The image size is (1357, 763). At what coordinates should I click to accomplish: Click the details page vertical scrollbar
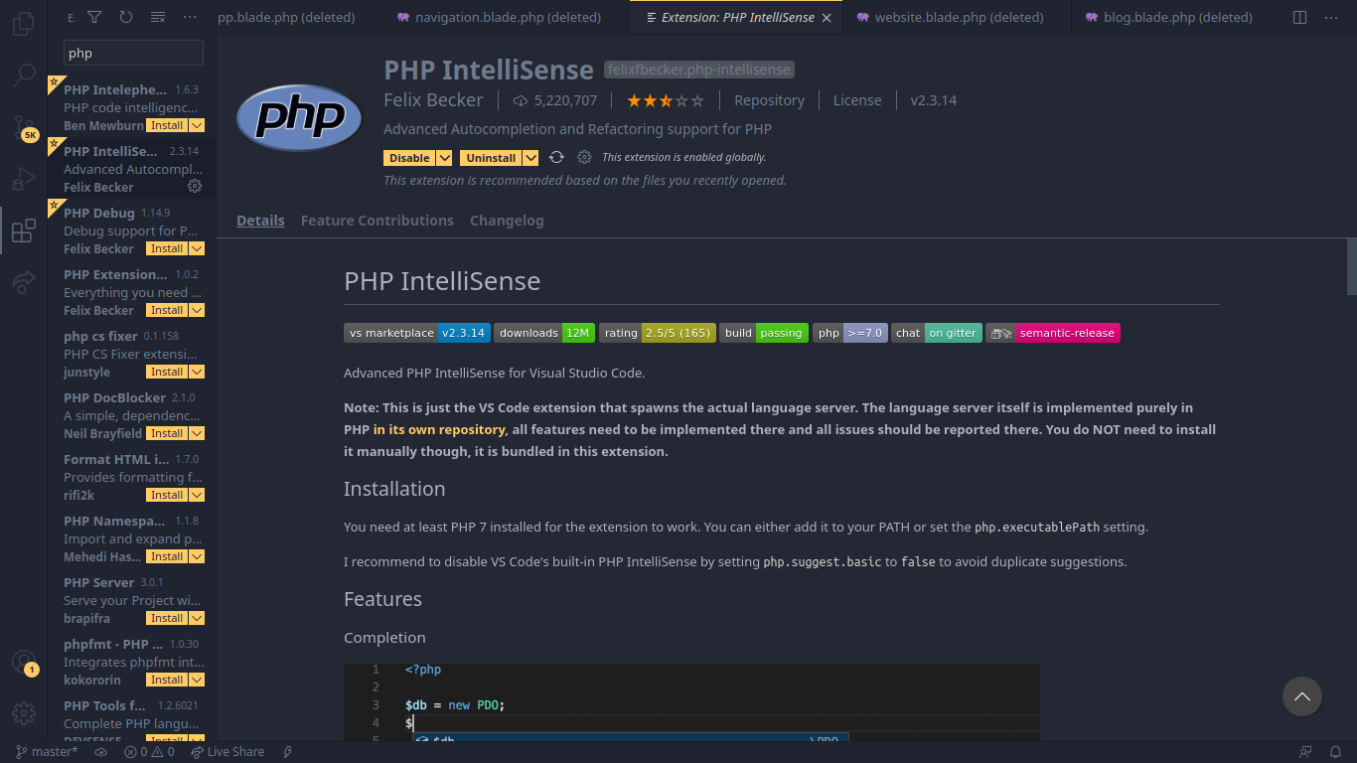(x=1351, y=266)
